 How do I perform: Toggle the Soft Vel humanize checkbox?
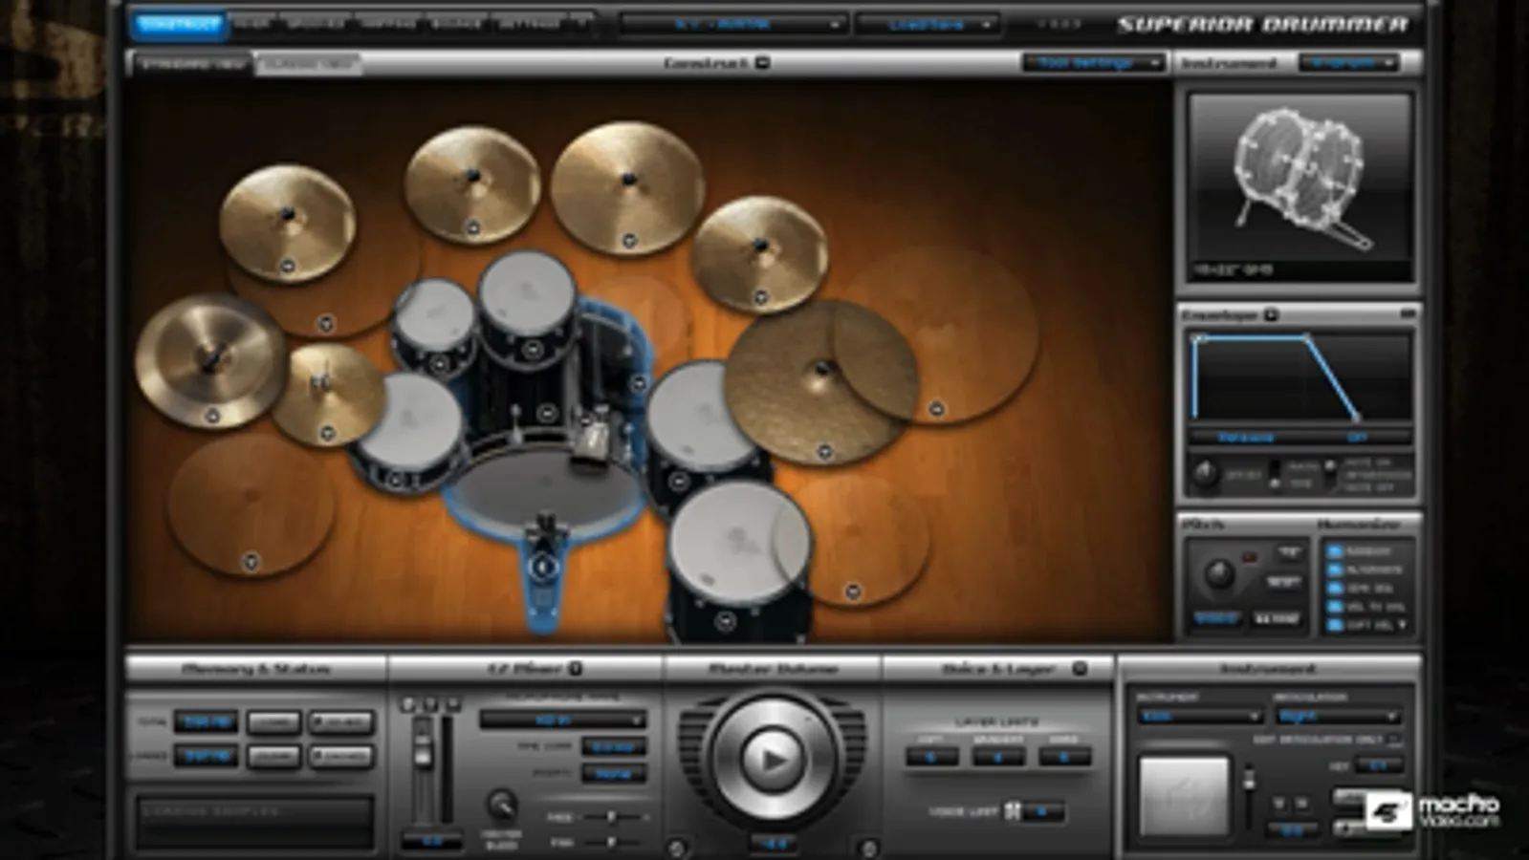[1335, 625]
